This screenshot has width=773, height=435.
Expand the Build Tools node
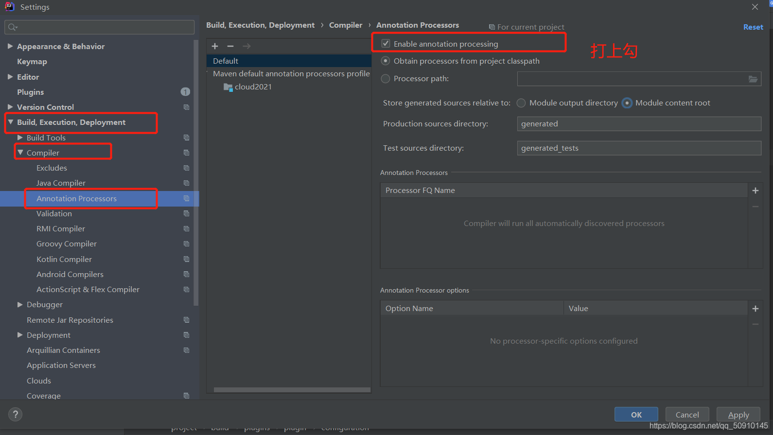(x=20, y=138)
